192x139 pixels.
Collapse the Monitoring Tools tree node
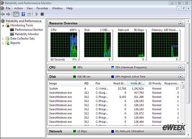click(3, 25)
